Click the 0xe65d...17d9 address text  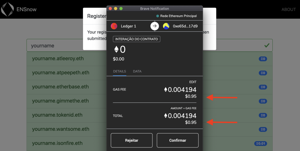pyautogui.click(x=185, y=26)
